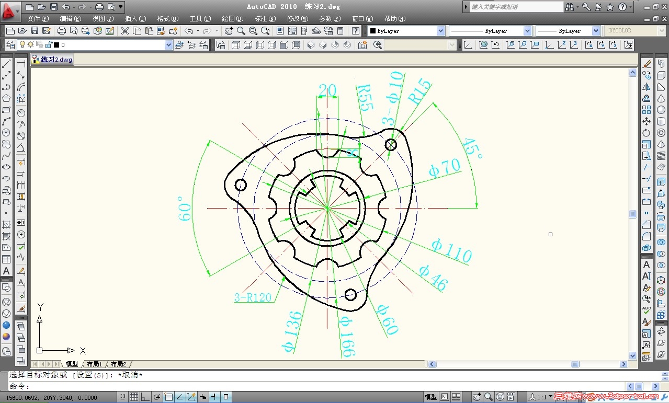Click the layer 0 black color swatch
Viewport: 669px width, 403px height.
(56, 45)
